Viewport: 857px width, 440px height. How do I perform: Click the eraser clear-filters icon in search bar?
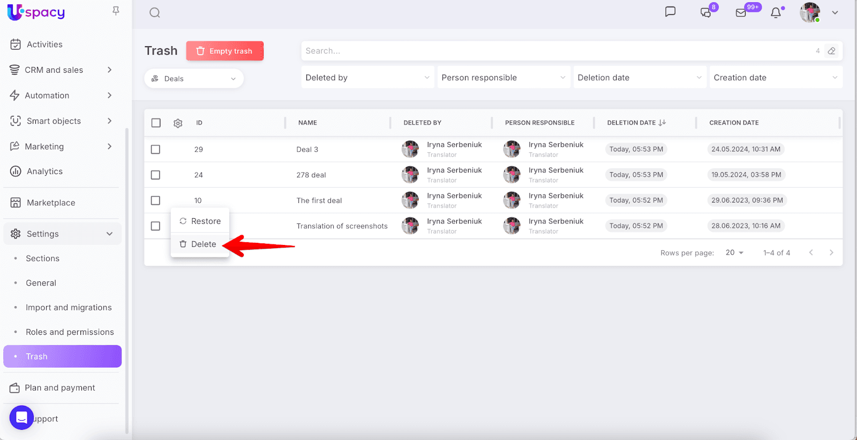point(831,51)
